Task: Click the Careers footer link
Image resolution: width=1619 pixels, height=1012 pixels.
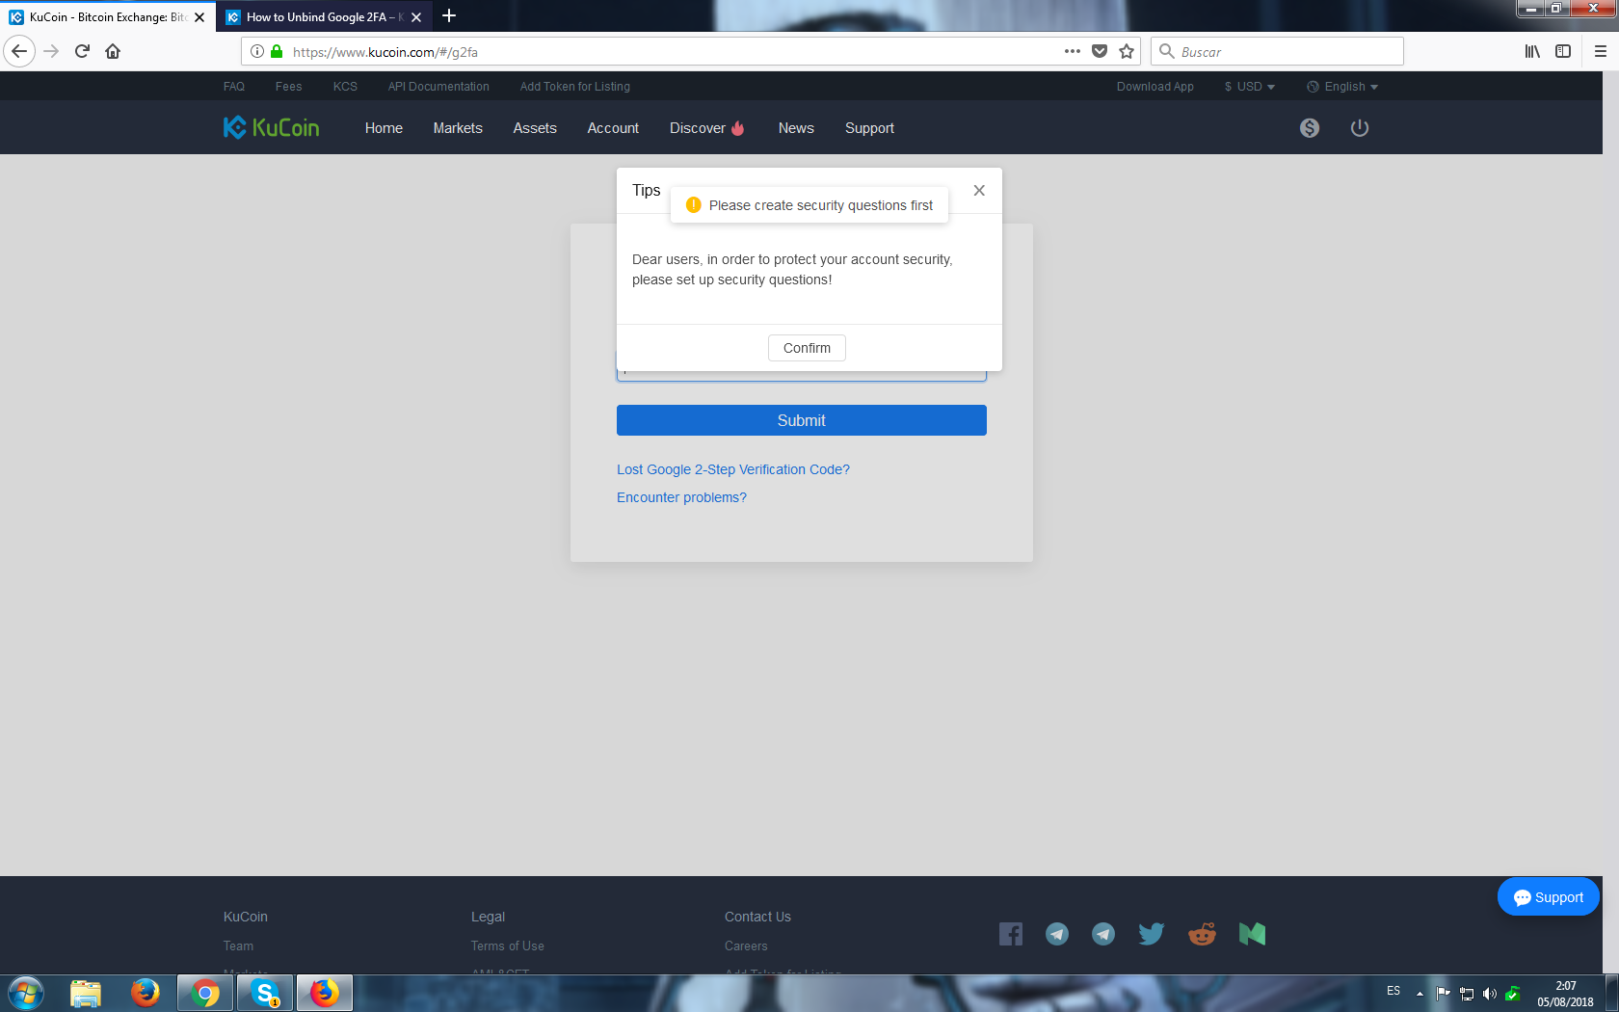Action: coord(746,946)
